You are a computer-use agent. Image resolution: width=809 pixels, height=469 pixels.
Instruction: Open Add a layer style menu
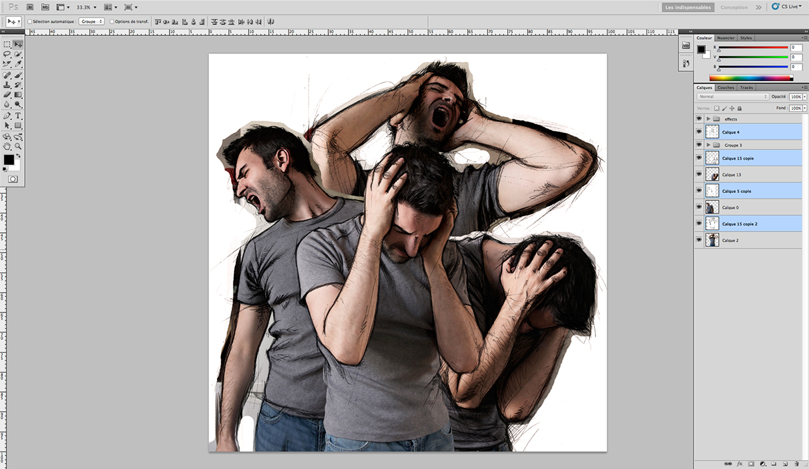pos(739,463)
